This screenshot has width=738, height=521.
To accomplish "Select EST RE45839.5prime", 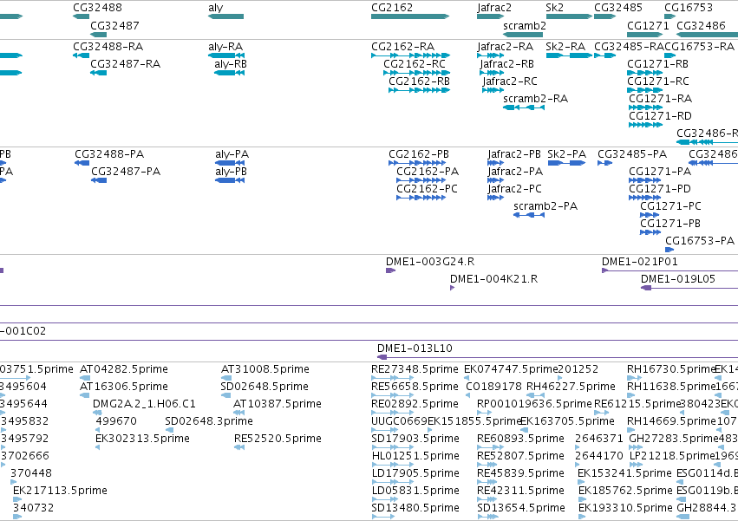I will pos(487,482).
